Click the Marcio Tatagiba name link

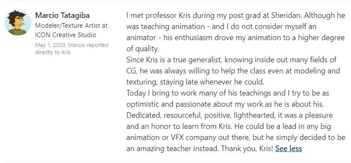point(62,15)
